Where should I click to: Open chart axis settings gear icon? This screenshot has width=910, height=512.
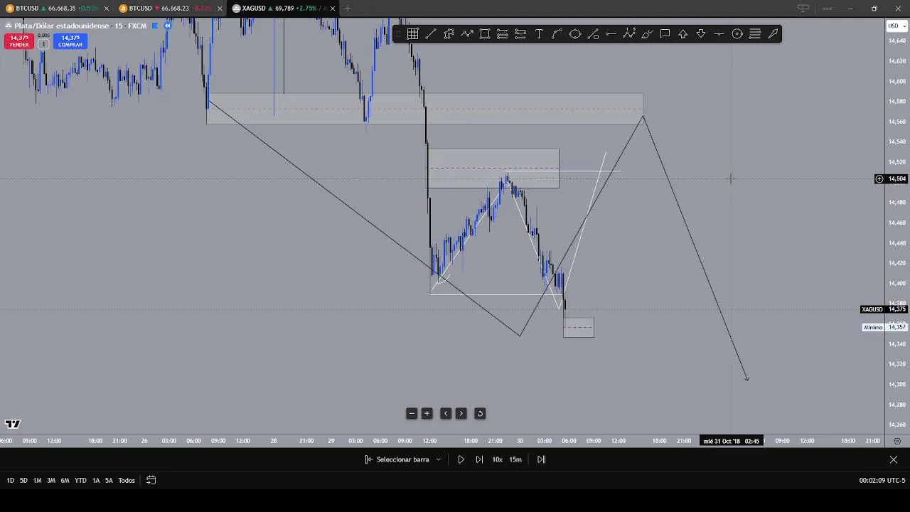pos(897,441)
